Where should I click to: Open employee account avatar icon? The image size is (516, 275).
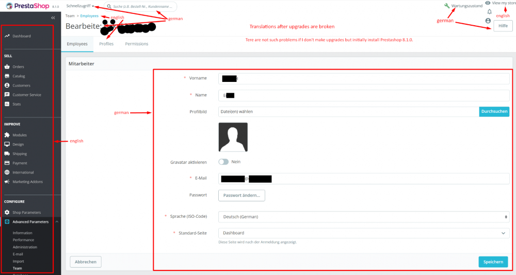point(488,21)
